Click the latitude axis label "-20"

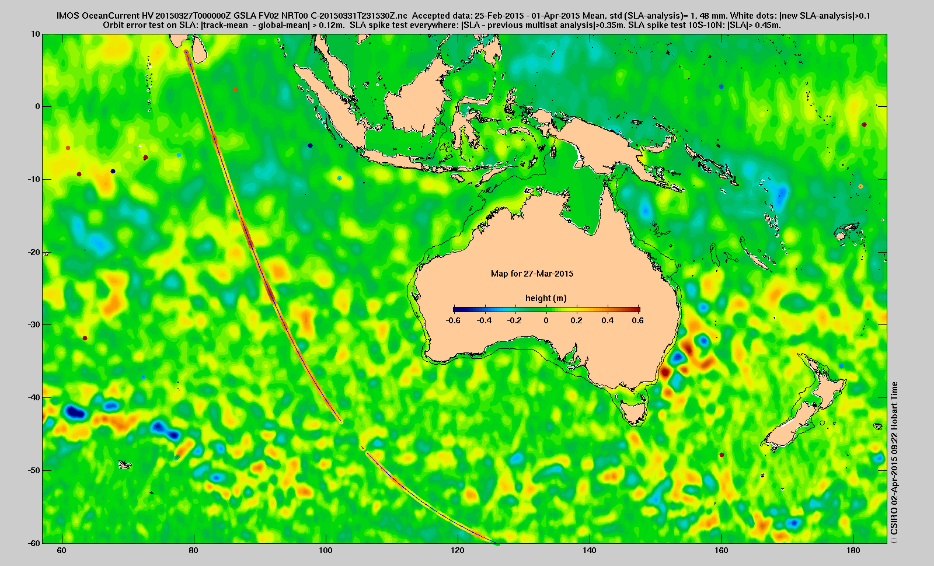[x=34, y=252]
